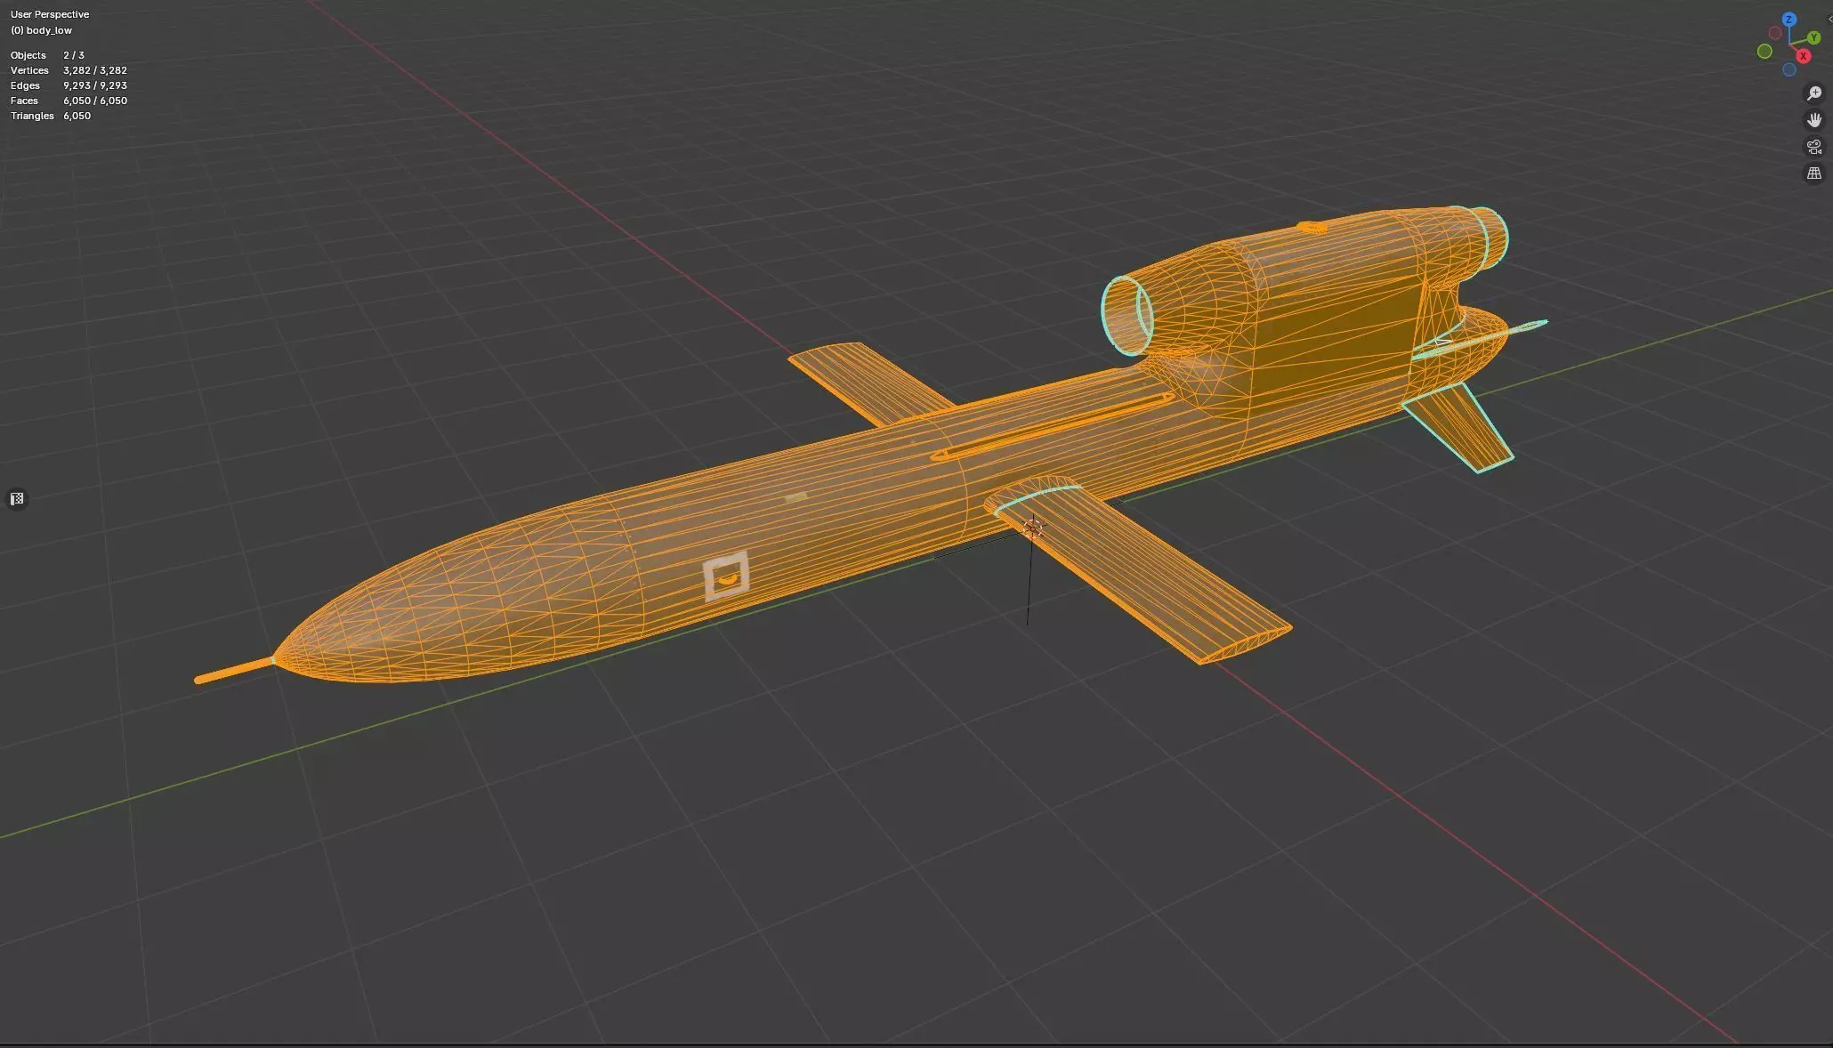Click the negative Y axis gizmo circle
The width and height of the screenshot is (1833, 1048).
pos(1764,52)
